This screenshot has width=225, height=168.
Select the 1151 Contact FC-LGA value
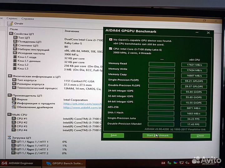coord(79,81)
